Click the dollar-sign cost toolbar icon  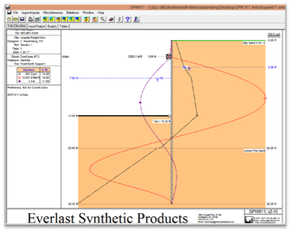[x=119, y=19]
